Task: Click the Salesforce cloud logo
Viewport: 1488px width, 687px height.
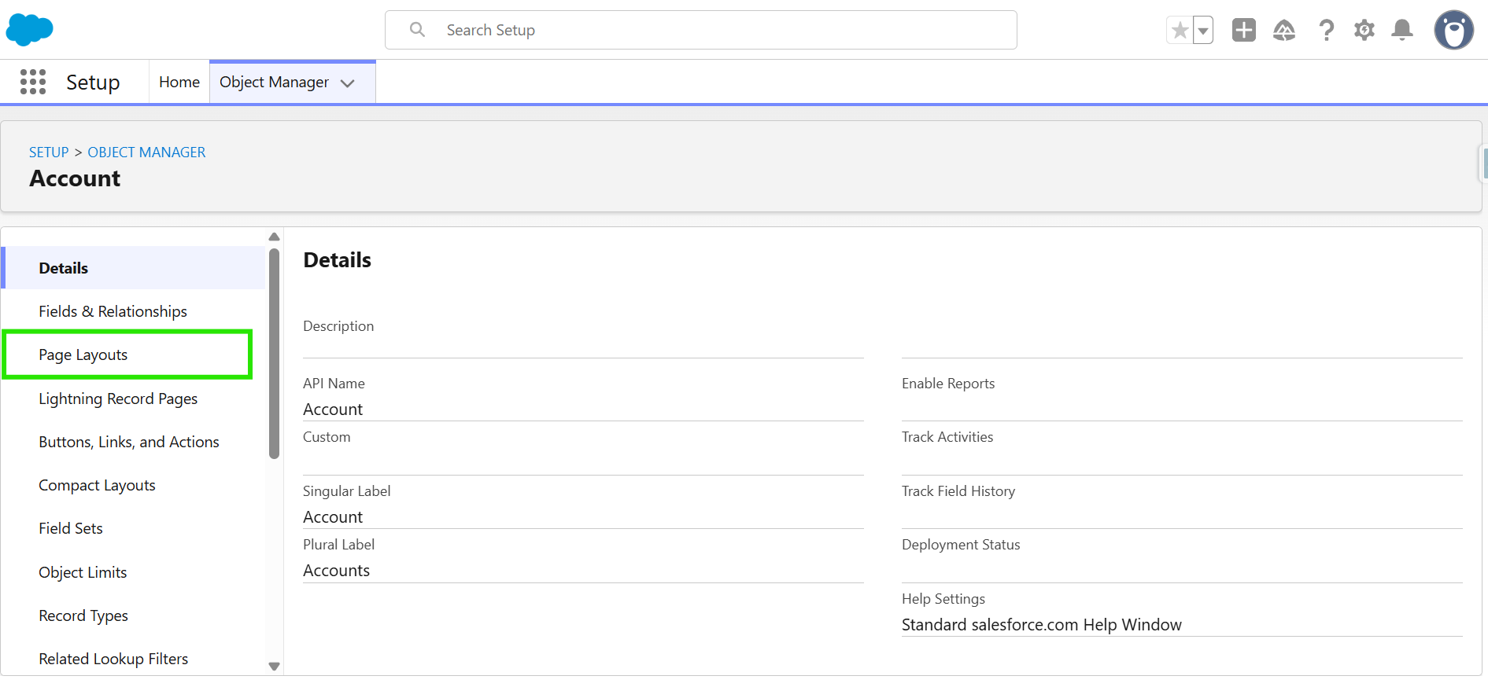Action: point(29,30)
